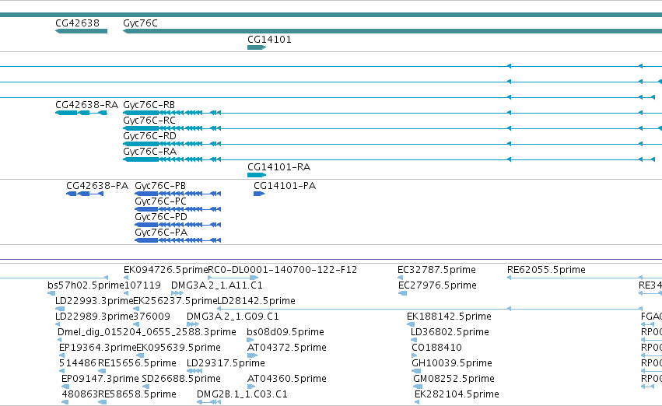Open Dmel_dig_015204_0655_2588.3prime label
This screenshot has width=662, height=406.
146,332
